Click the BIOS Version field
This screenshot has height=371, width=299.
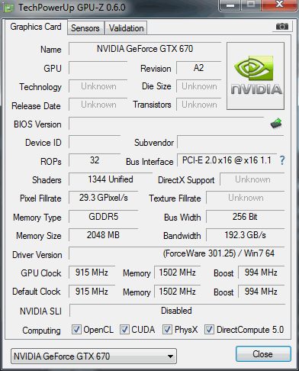click(x=166, y=124)
